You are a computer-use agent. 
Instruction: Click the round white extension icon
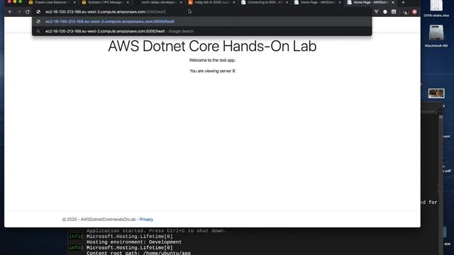tap(385, 12)
